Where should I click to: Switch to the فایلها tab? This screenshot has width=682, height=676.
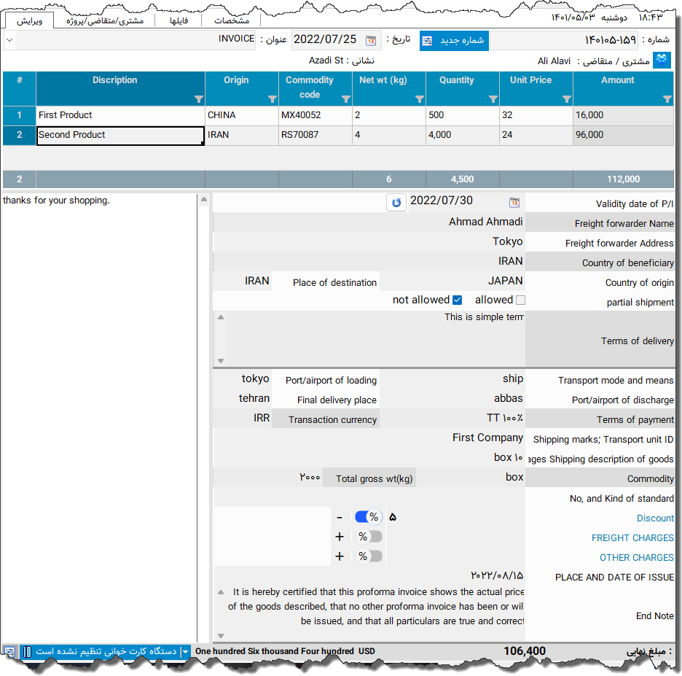(179, 20)
